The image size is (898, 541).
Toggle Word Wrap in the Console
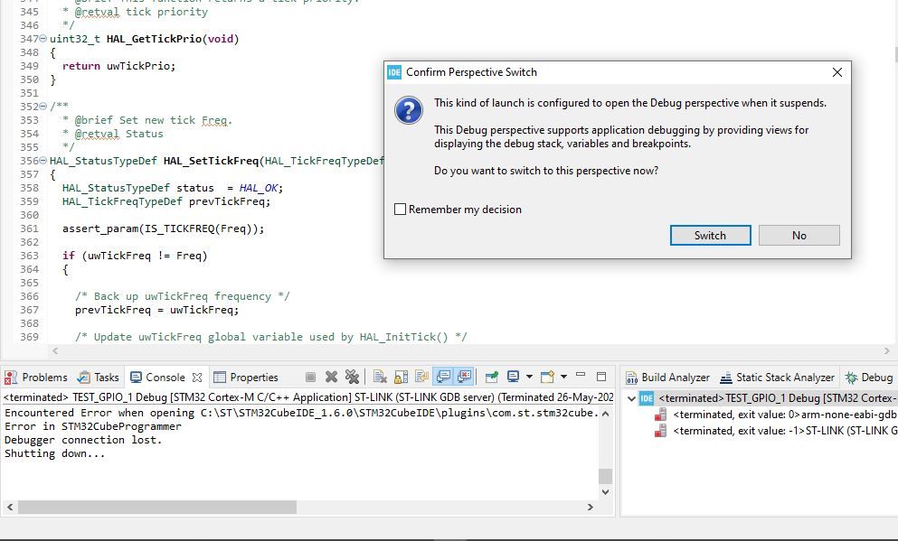422,377
